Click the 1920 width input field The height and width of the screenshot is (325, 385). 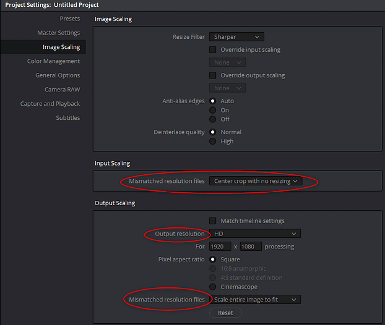(x=220, y=247)
